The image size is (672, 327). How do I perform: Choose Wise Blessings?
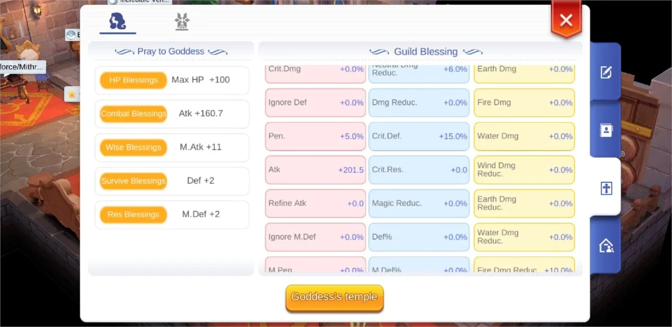click(133, 147)
